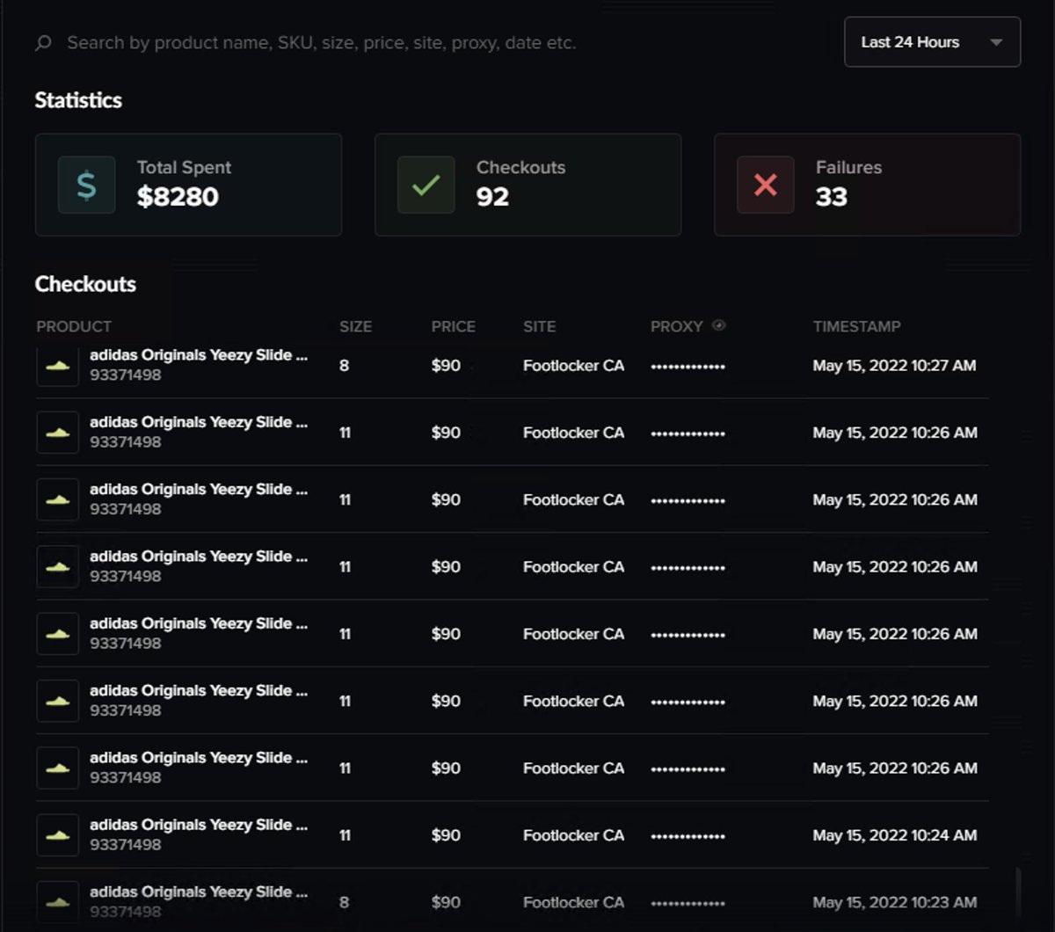
Task: Select the $8280 total spent value
Action: [x=178, y=197]
